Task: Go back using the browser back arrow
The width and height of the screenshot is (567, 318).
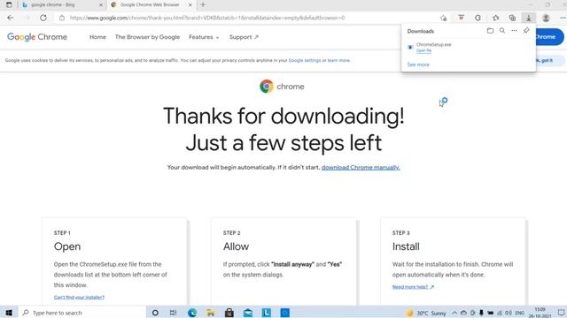Action: tap(10, 18)
